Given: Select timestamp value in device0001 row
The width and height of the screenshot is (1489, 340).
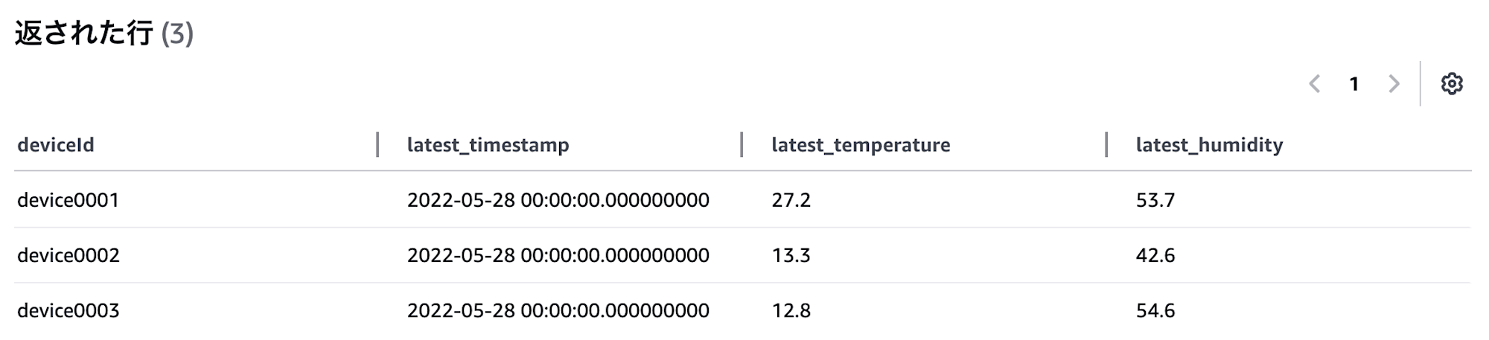Looking at the screenshot, I should (558, 199).
